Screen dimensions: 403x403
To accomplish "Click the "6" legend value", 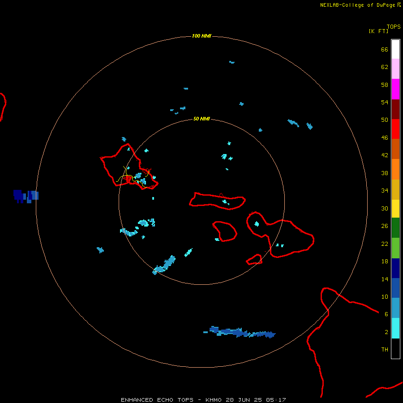I will pos(386,314).
